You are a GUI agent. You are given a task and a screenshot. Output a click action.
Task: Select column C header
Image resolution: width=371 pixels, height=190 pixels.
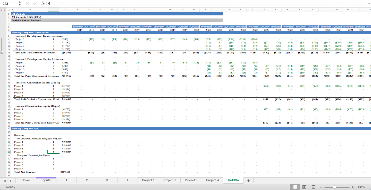53,10
